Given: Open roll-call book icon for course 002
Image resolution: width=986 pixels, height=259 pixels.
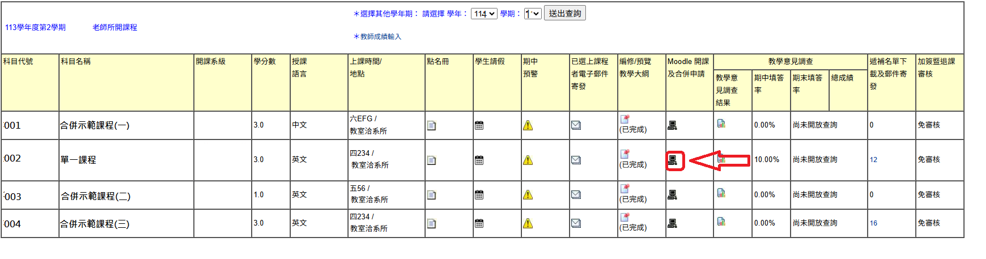Looking at the screenshot, I should pyautogui.click(x=431, y=160).
